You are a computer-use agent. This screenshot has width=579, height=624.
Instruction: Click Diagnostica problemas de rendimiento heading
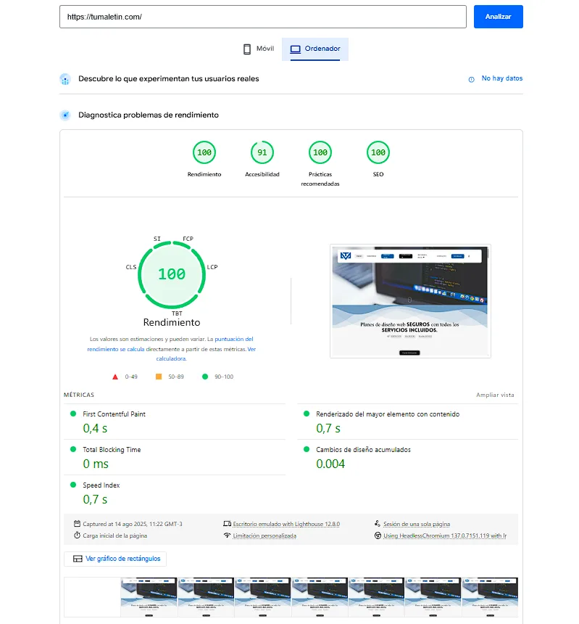click(149, 115)
